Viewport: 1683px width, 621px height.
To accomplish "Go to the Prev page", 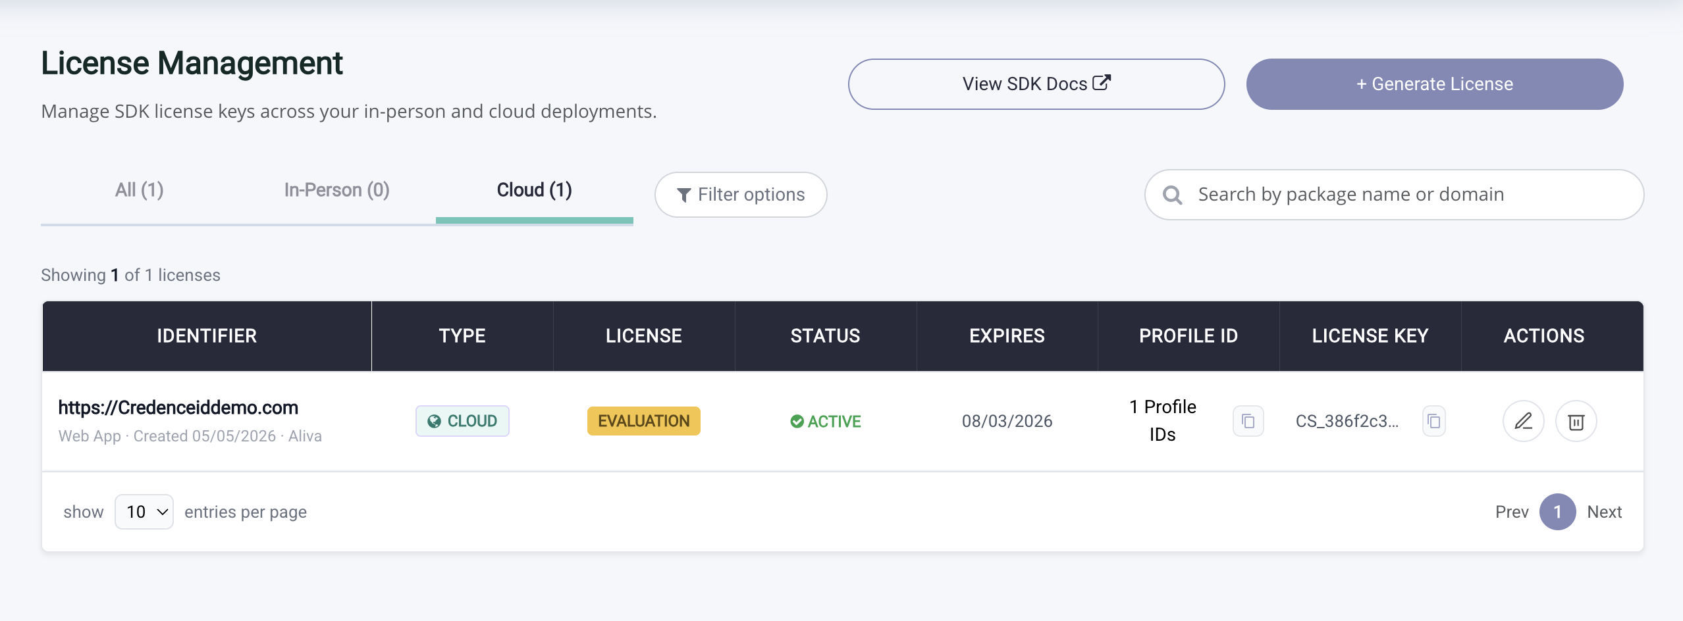I will tap(1512, 512).
